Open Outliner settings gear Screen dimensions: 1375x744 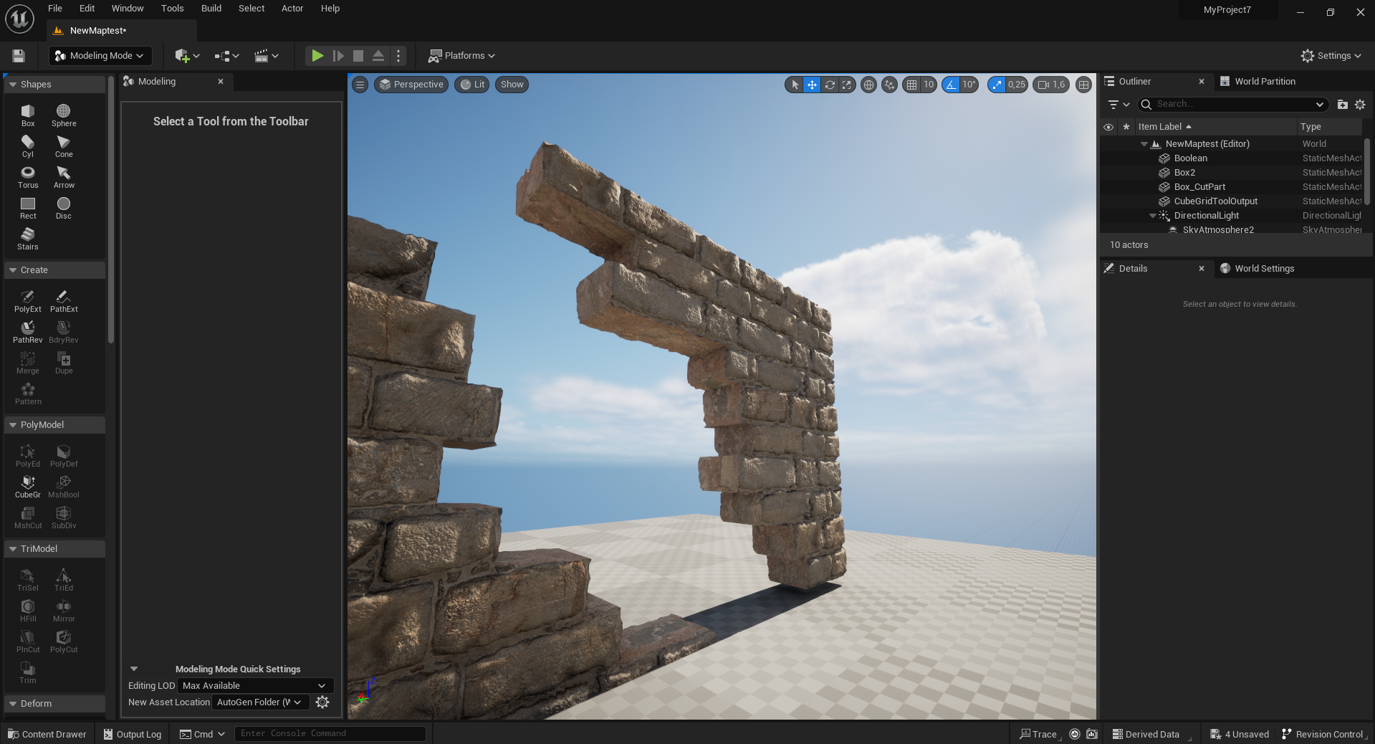point(1360,104)
